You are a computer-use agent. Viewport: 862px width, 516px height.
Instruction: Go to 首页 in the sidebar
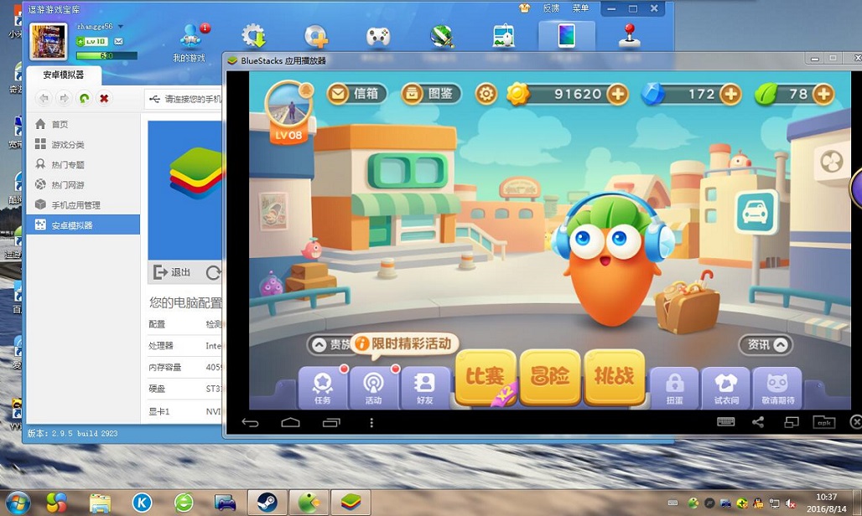pyautogui.click(x=83, y=124)
